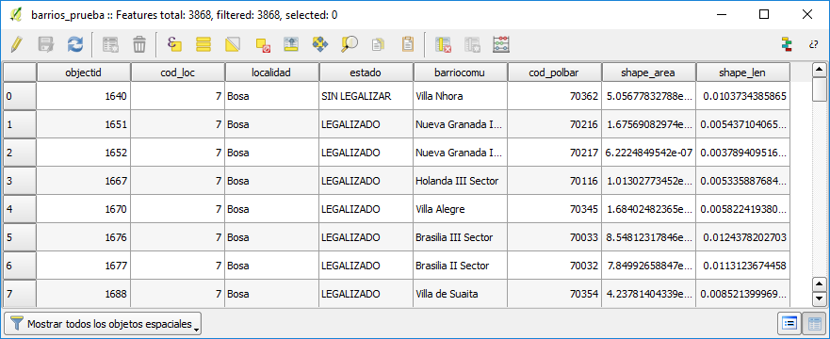Viewport: 830px width, 339px height.
Task: Open the field calculator abacus icon
Action: (x=501, y=44)
